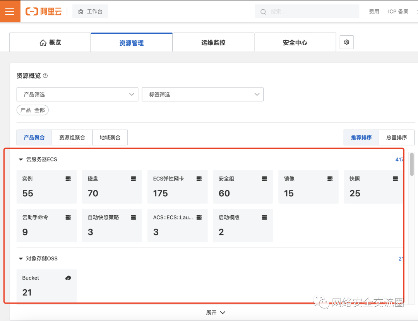Click the resource list vertical scrollbar
The width and height of the screenshot is (418, 321).
(x=412, y=164)
